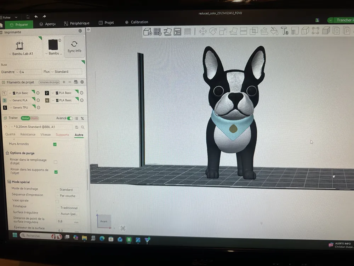Click the Sync info button for the printer

point(74,47)
